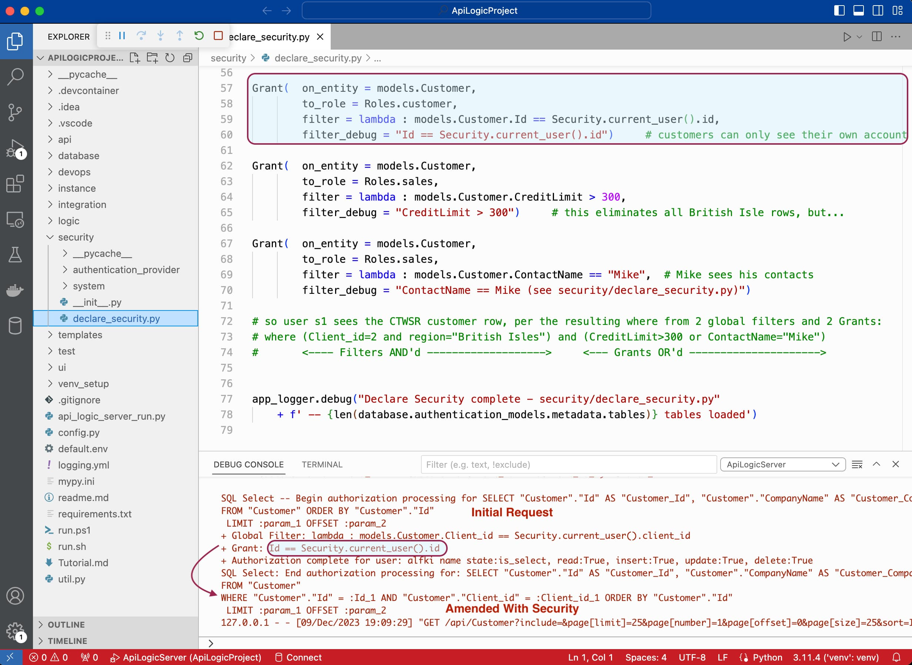Grab the debug toolbar drag handle
This screenshot has width=912, height=665.
pos(107,36)
